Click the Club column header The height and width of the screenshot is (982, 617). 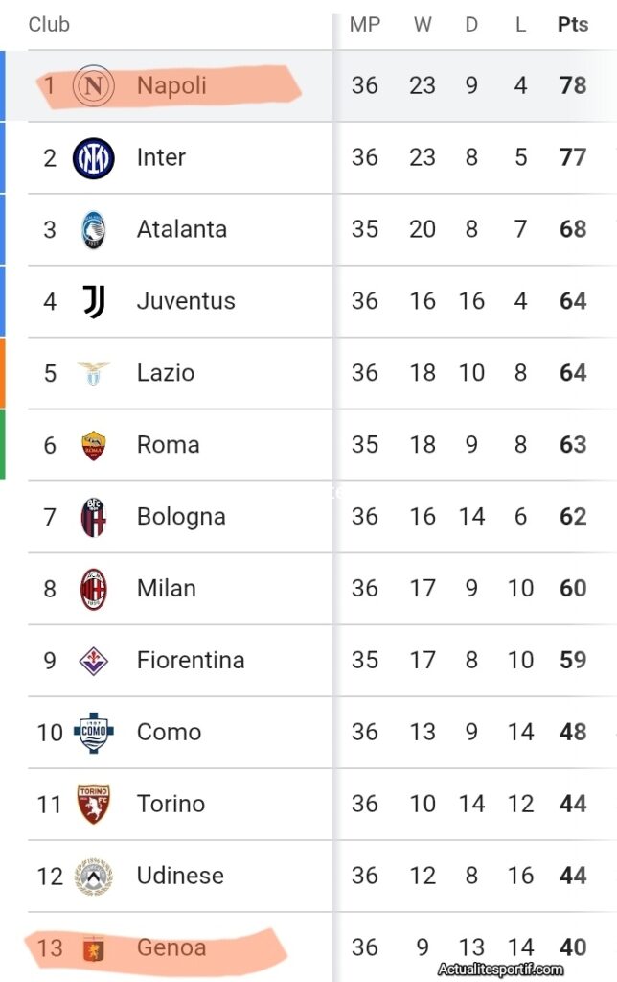pos(49,24)
